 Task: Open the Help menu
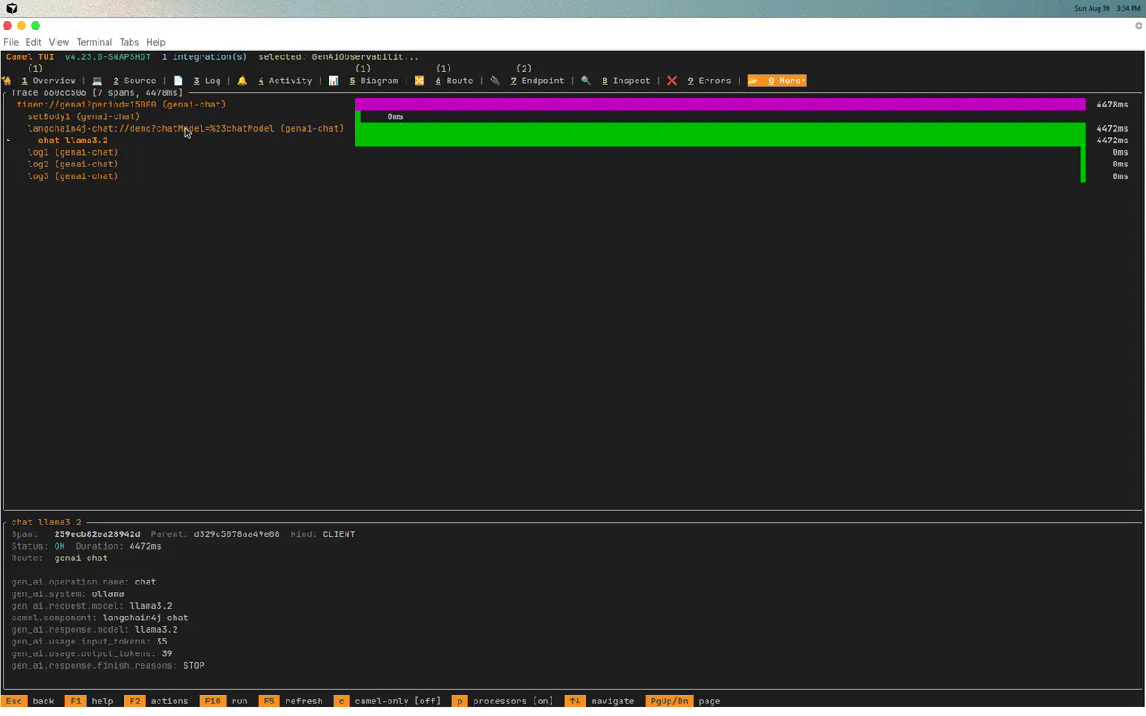point(156,42)
